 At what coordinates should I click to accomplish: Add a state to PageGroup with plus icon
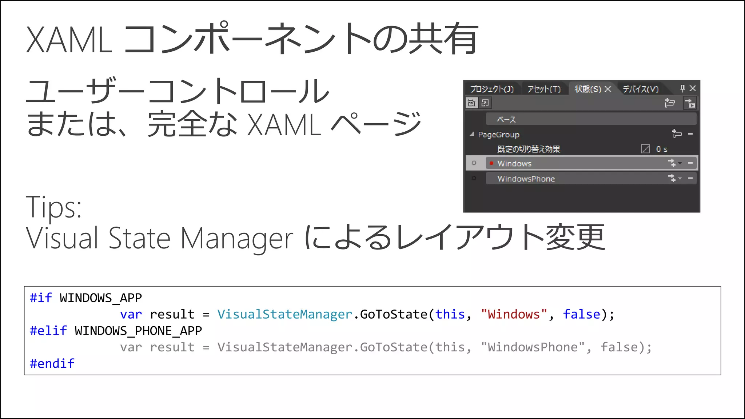677,134
